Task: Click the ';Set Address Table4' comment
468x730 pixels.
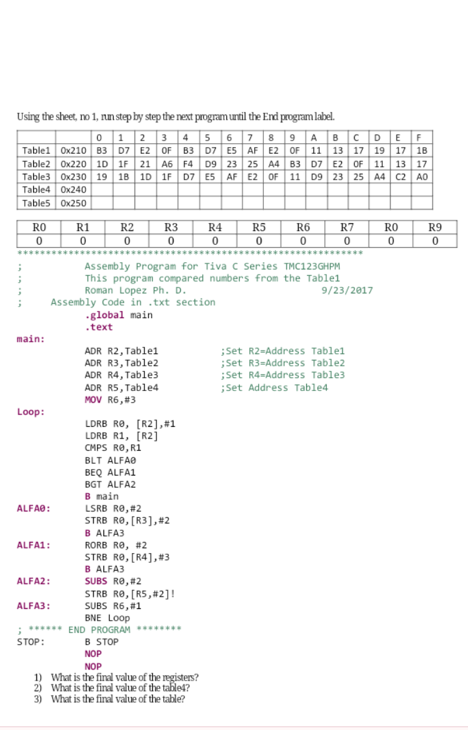Action: point(274,388)
